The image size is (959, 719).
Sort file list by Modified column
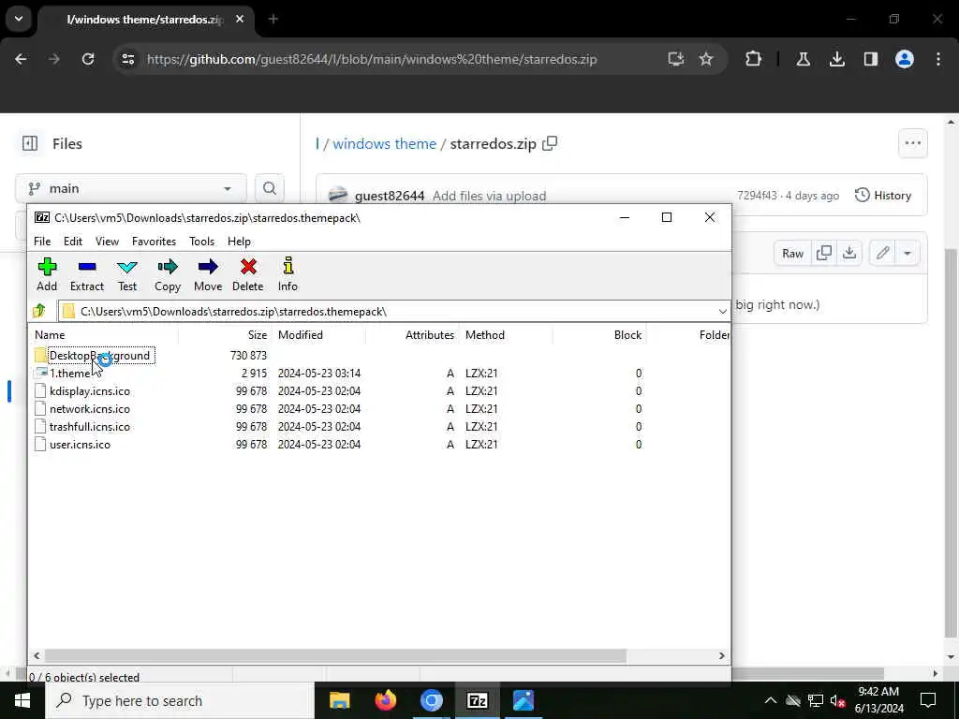coord(319,335)
